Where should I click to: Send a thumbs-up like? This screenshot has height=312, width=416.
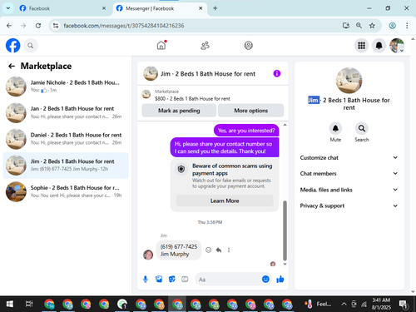point(280,279)
